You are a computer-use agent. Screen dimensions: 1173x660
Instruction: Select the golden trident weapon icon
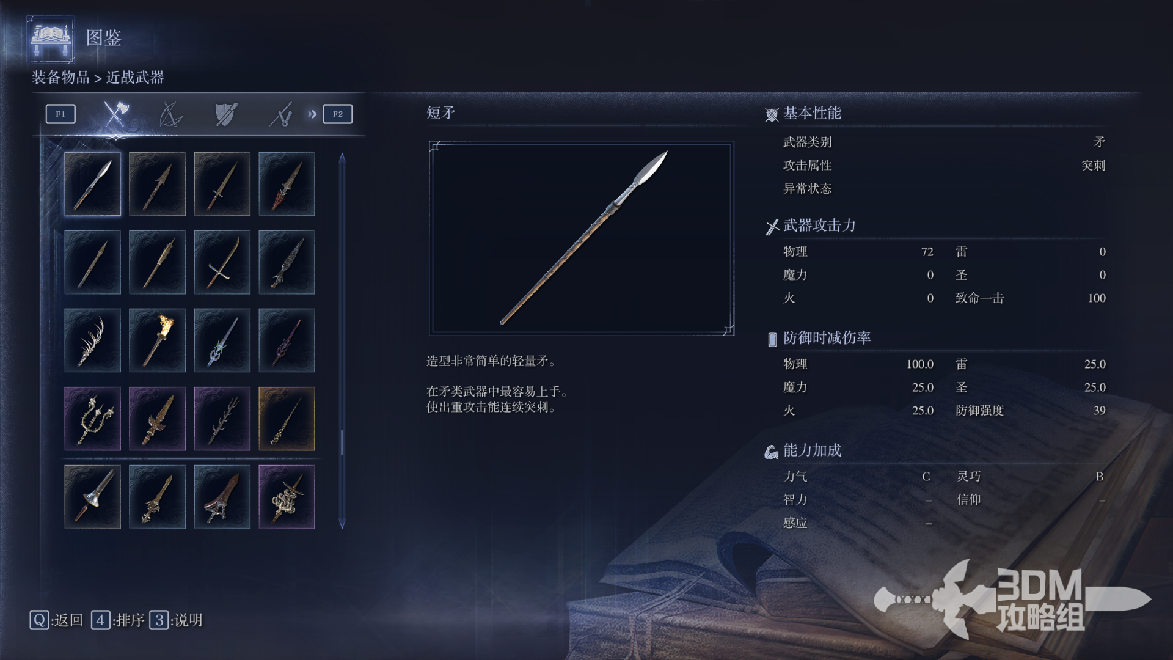tap(92, 419)
